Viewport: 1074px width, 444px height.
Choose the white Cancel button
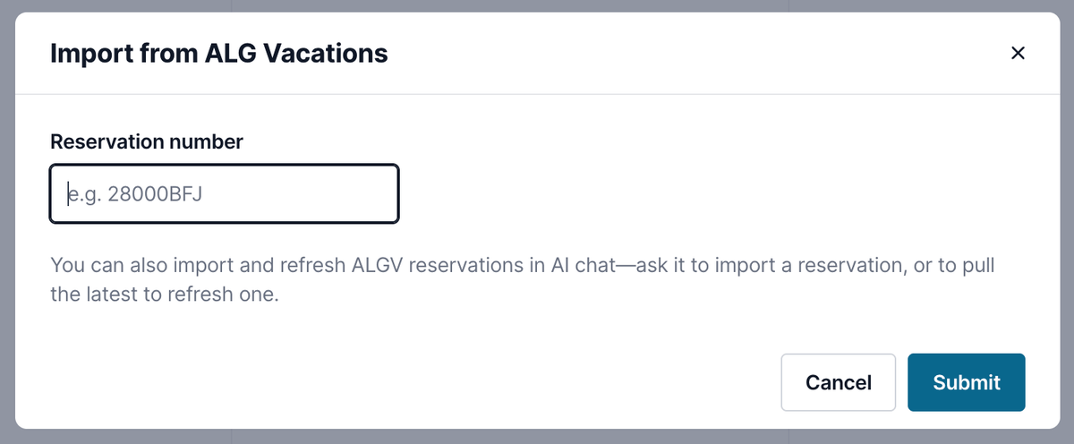coord(839,382)
